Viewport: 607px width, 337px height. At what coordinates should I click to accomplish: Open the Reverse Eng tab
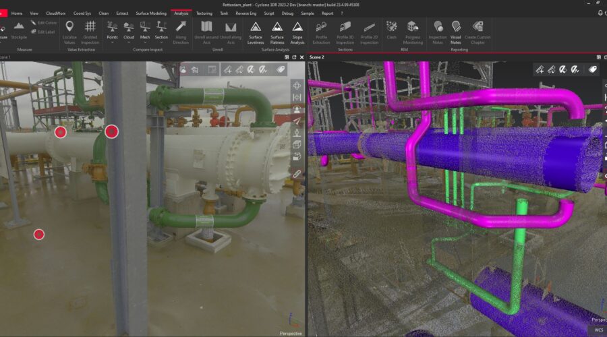pos(245,13)
